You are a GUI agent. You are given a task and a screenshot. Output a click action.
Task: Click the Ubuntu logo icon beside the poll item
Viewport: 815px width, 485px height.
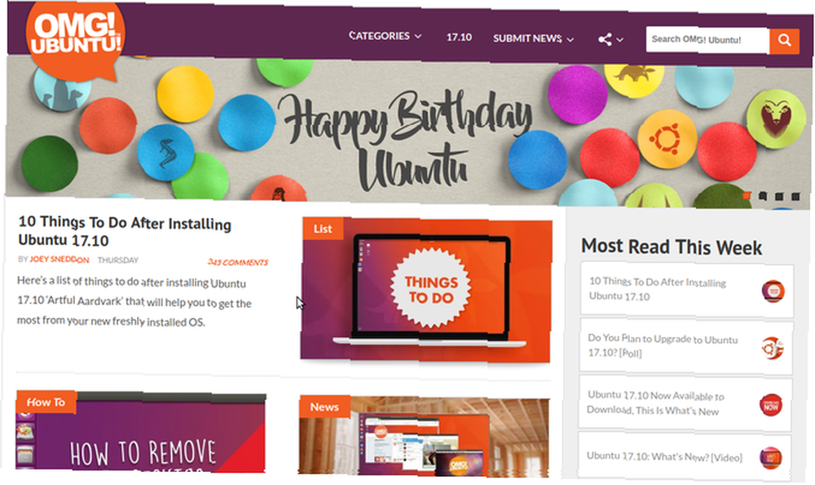point(772,348)
